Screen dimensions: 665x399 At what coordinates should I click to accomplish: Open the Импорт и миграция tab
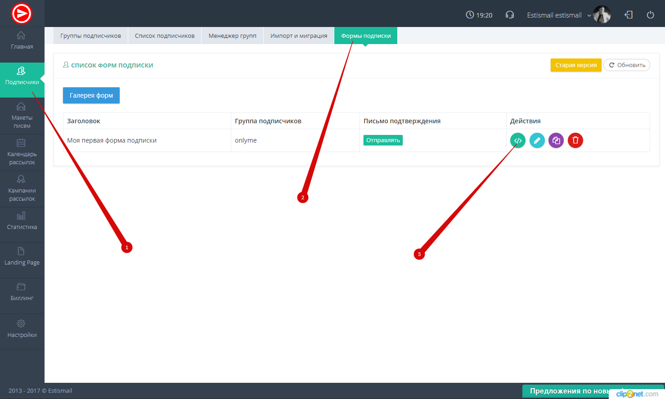(x=299, y=36)
